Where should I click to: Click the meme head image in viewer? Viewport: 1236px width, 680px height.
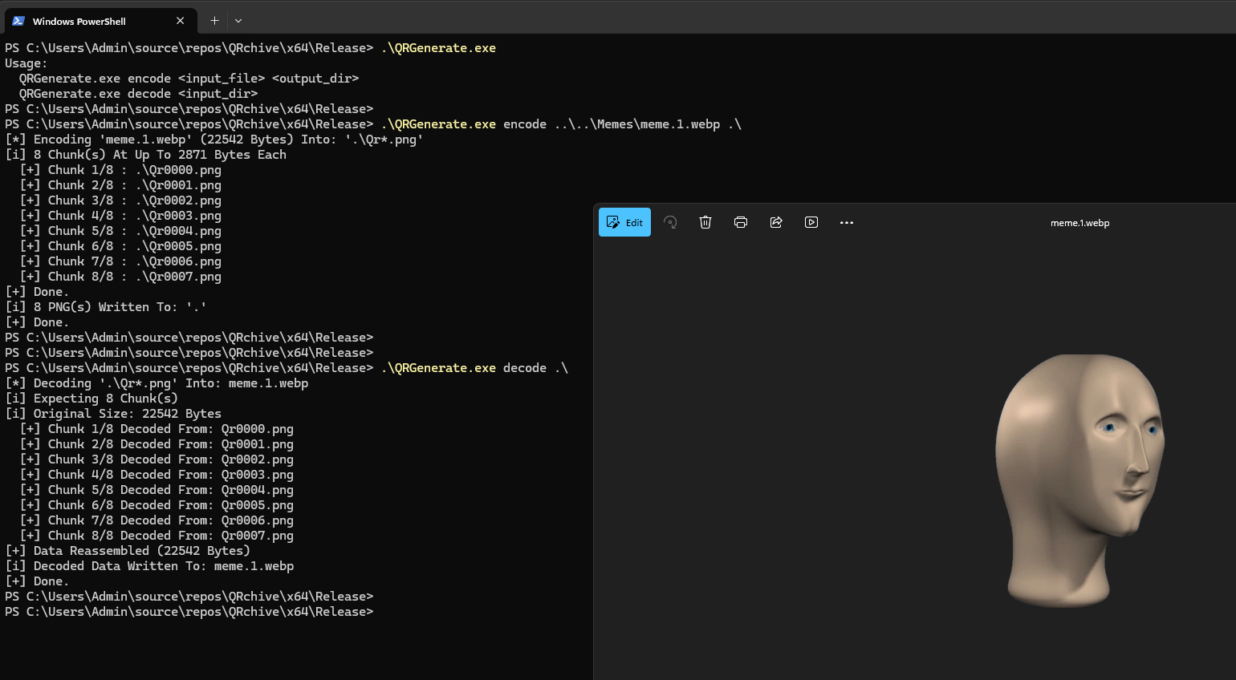click(x=1078, y=480)
